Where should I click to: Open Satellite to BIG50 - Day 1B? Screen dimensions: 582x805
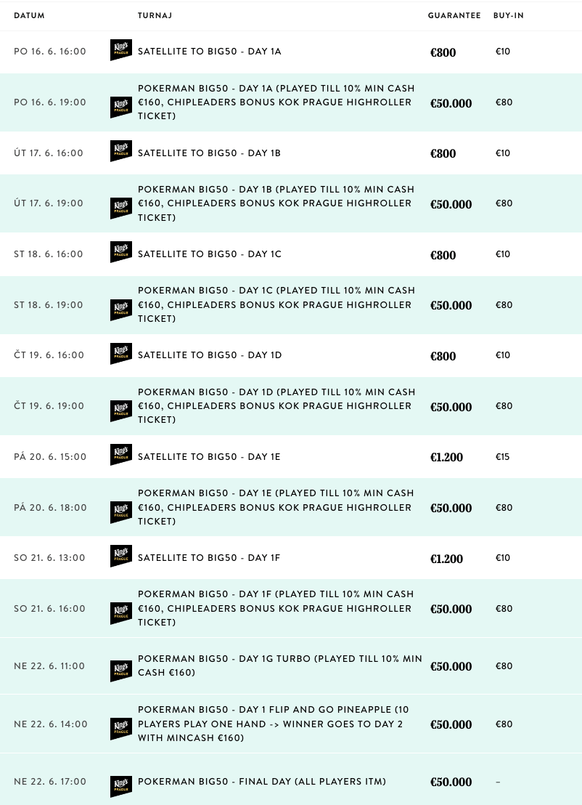[x=209, y=153]
